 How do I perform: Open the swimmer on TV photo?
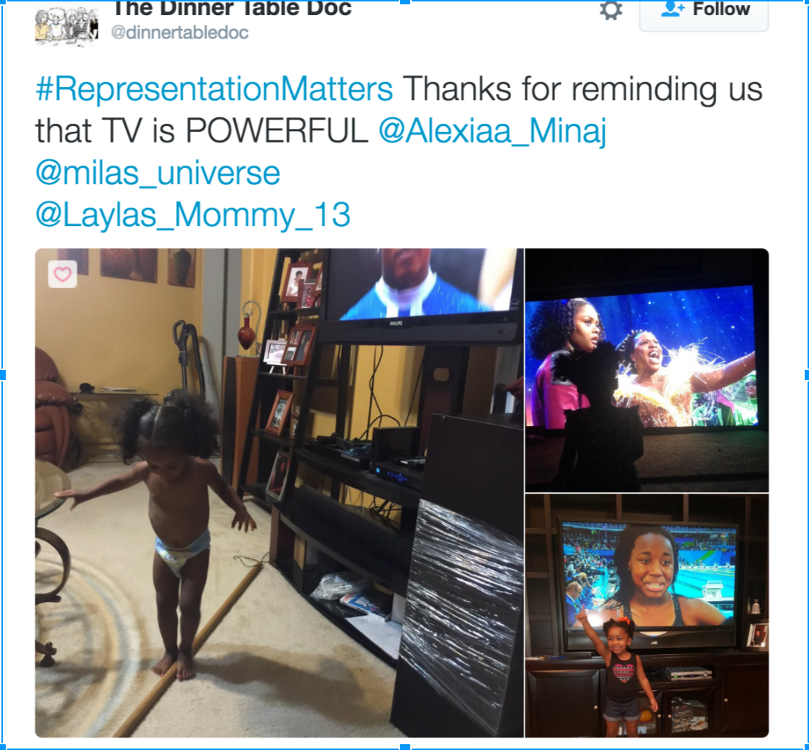click(647, 615)
